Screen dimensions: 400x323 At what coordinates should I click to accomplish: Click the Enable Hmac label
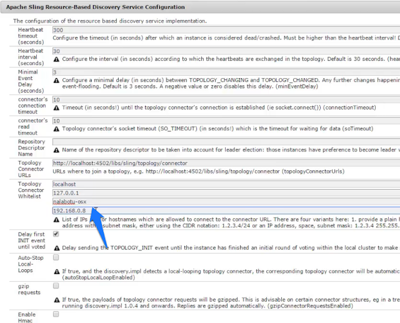point(27,317)
